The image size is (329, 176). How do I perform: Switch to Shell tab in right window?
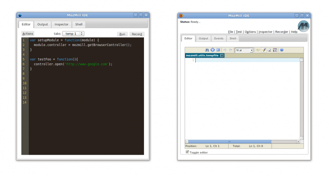pos(233,38)
